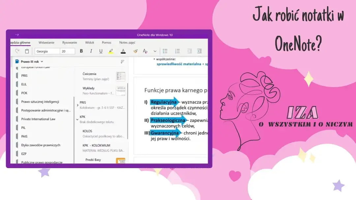Switch to the Rysowanie ribbon tab
The image size is (356, 200).
click(70, 42)
